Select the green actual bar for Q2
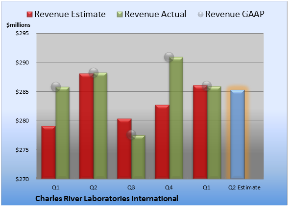 click(x=100, y=125)
